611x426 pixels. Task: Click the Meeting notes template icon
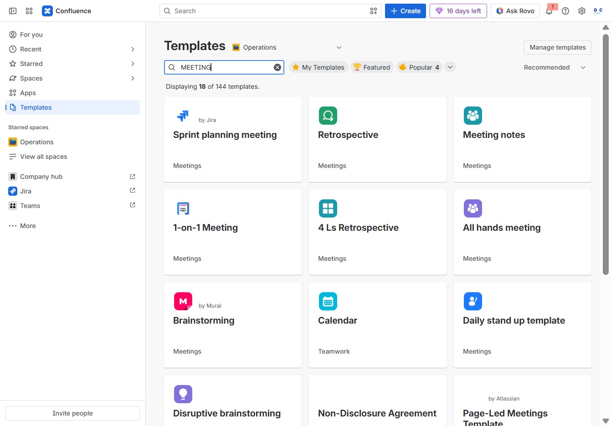tap(473, 116)
